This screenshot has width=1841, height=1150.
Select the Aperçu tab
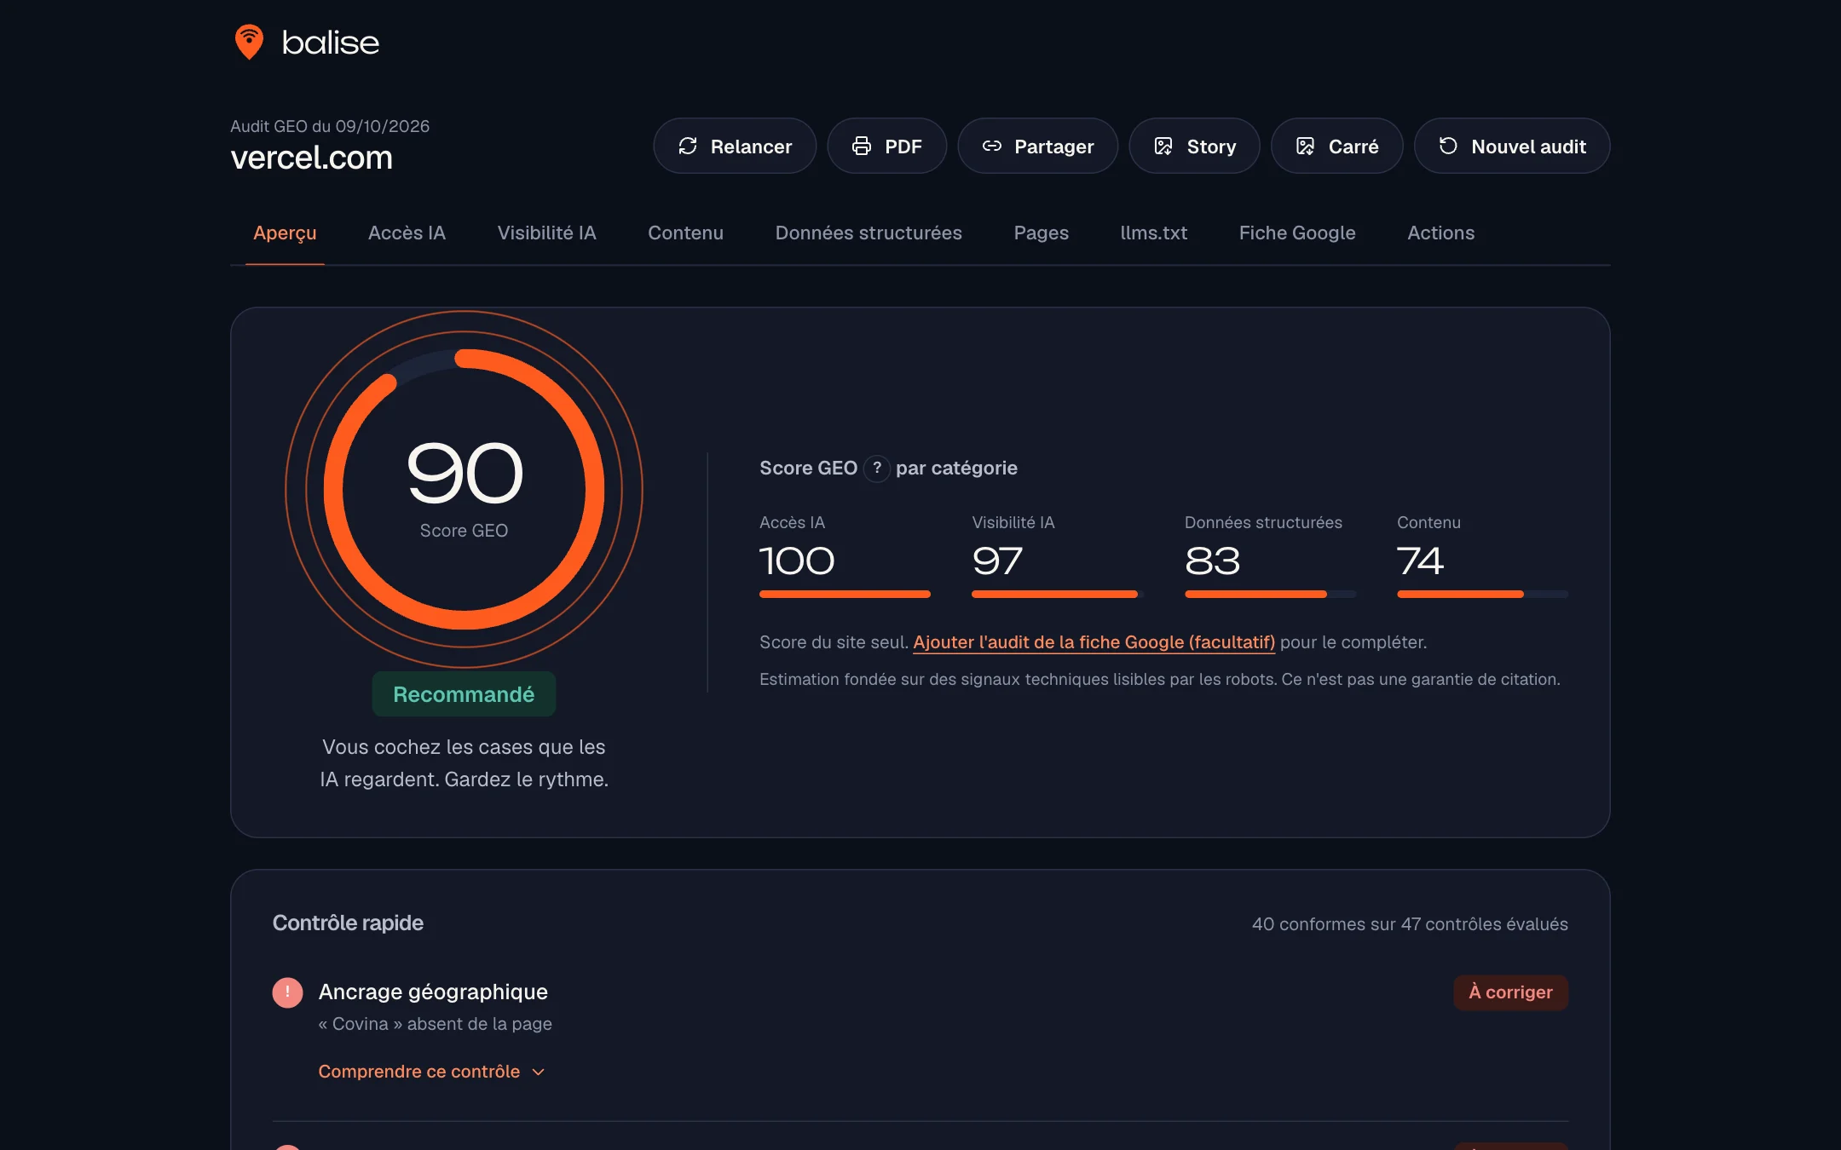click(x=285, y=233)
